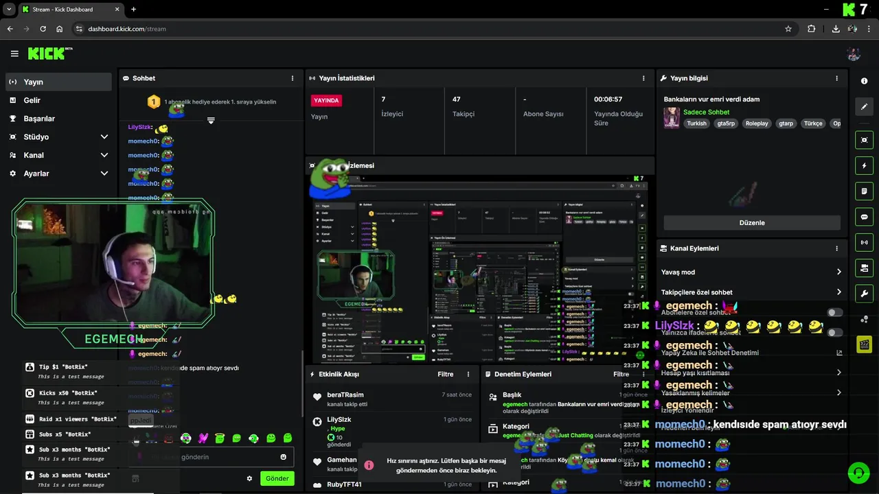
Task: Click the Gönder send button
Action: coord(277,478)
